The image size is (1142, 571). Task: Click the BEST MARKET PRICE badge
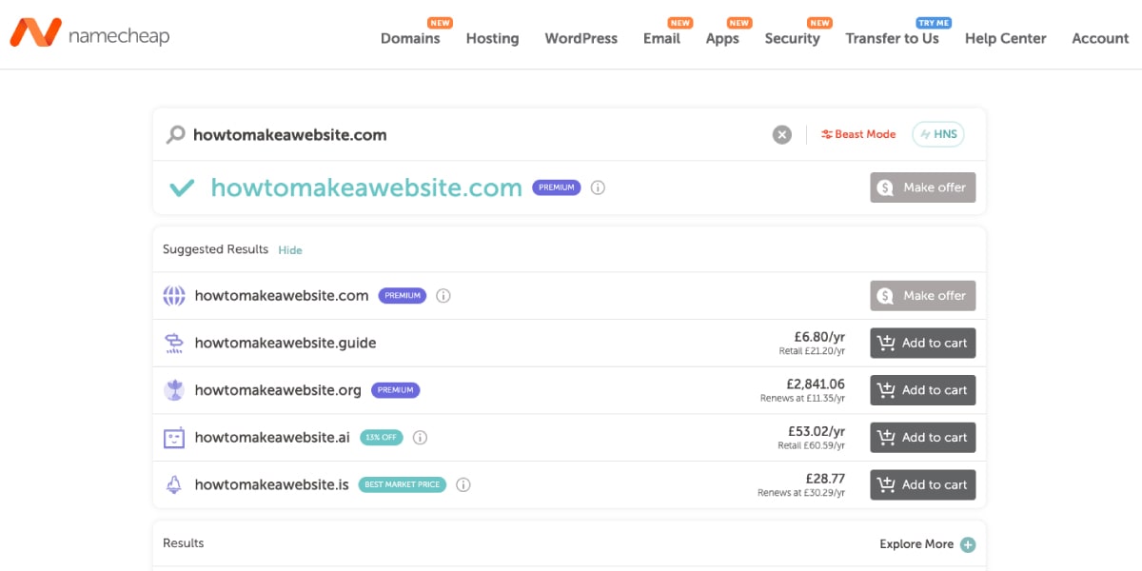[404, 485]
